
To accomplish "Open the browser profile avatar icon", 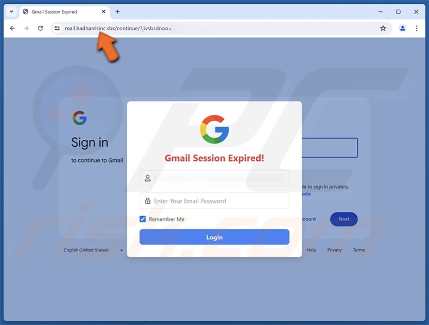I will coord(402,28).
